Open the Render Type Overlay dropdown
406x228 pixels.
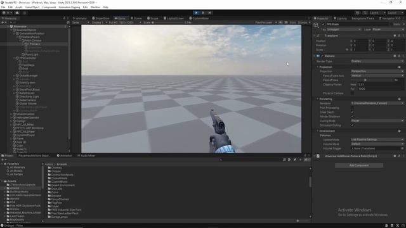pos(377,61)
